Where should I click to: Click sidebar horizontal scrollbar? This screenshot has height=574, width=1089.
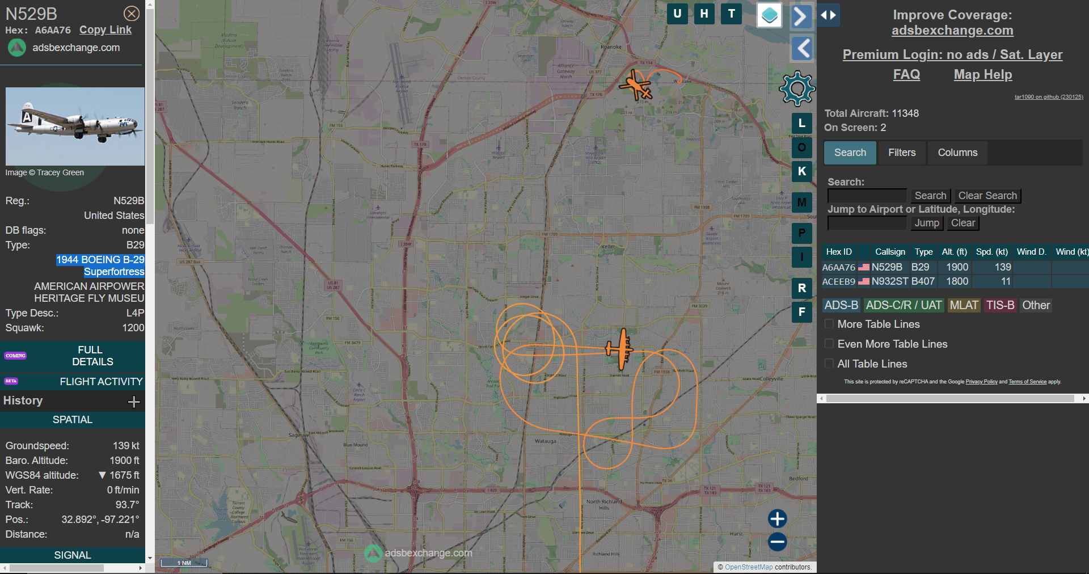pyautogui.click(x=950, y=399)
